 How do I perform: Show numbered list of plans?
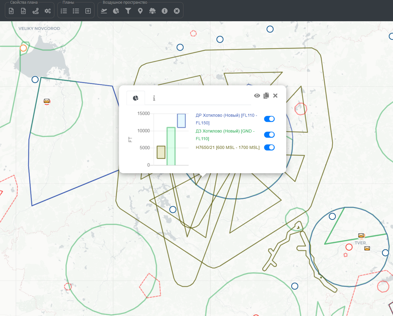(64, 11)
